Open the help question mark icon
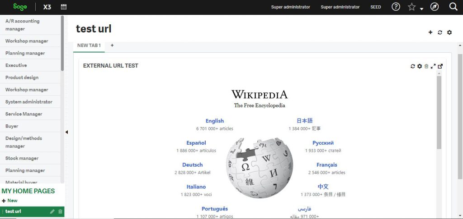Screen dimensions: 463x219 pos(396,7)
